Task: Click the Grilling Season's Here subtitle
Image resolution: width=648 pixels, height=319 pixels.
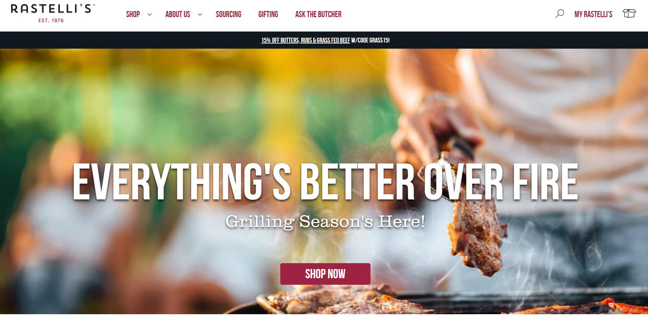Action: tap(325, 221)
